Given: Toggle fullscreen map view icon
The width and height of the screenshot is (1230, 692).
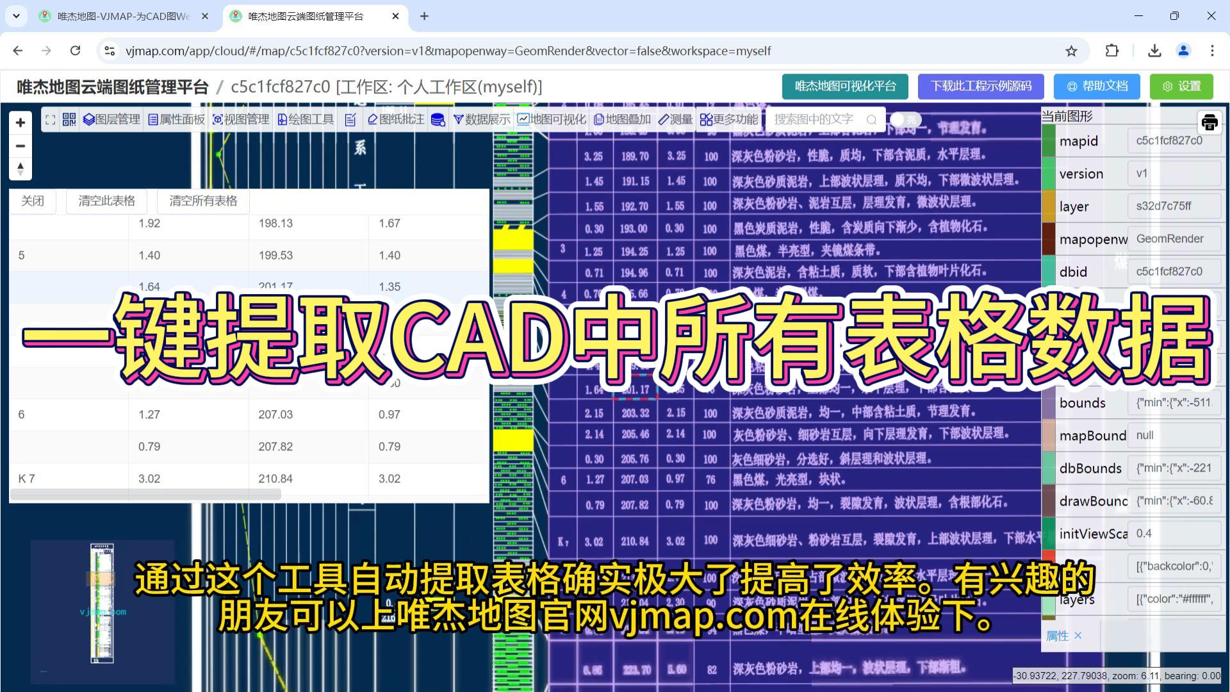Looking at the screenshot, I should click(x=51, y=120).
